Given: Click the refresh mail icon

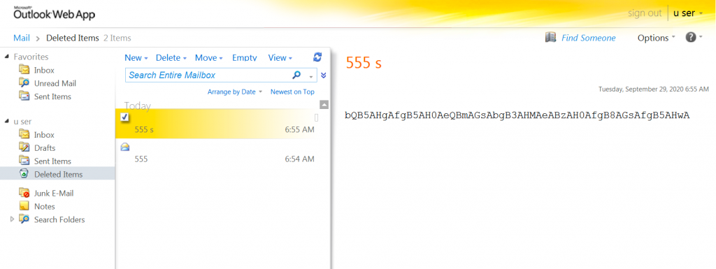Looking at the screenshot, I should 318,57.
